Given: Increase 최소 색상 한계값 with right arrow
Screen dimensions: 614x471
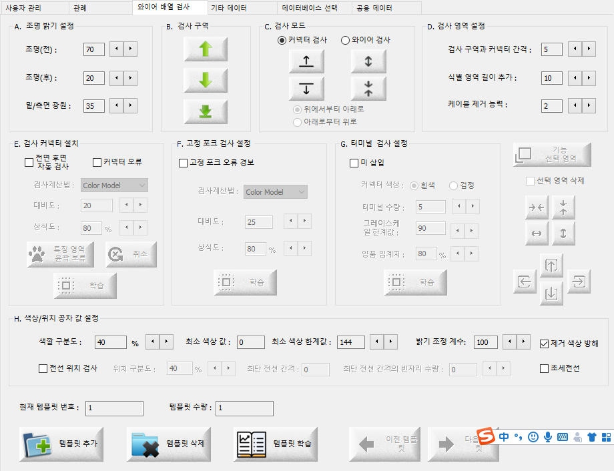Looking at the screenshot, I should 390,342.
